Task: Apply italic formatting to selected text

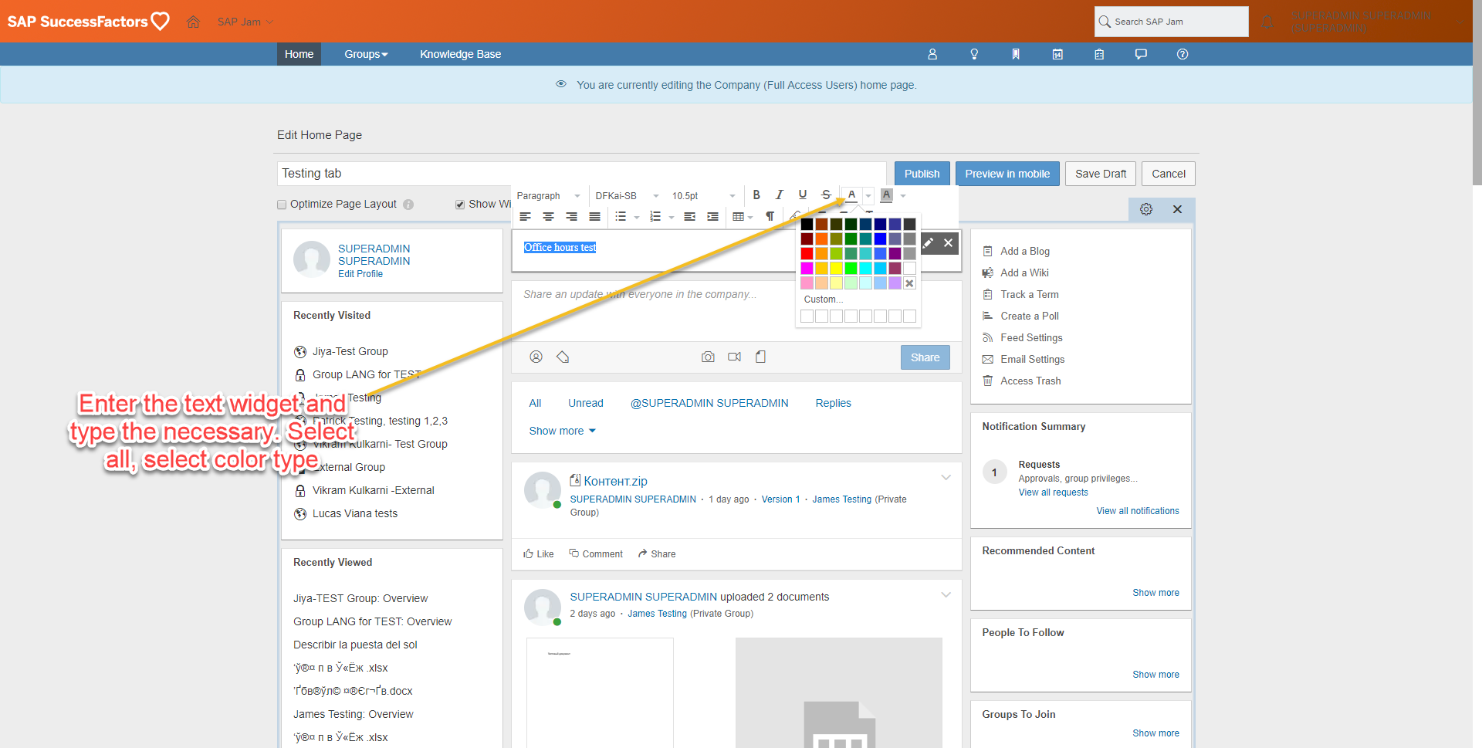Action: 780,195
